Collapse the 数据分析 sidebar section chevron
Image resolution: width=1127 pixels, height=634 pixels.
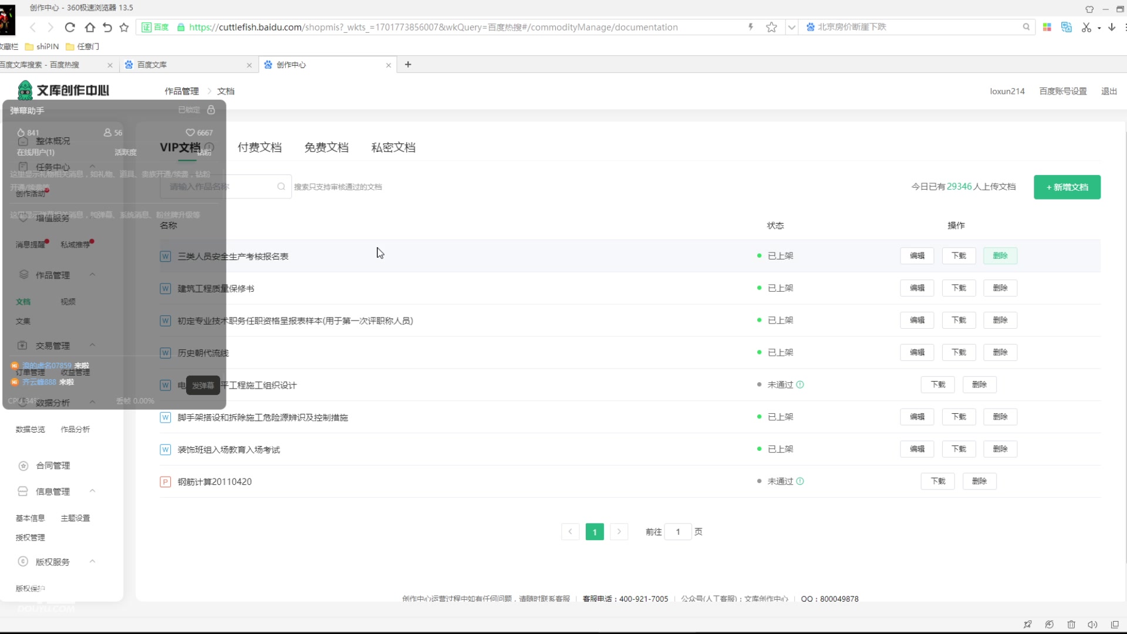tap(92, 402)
